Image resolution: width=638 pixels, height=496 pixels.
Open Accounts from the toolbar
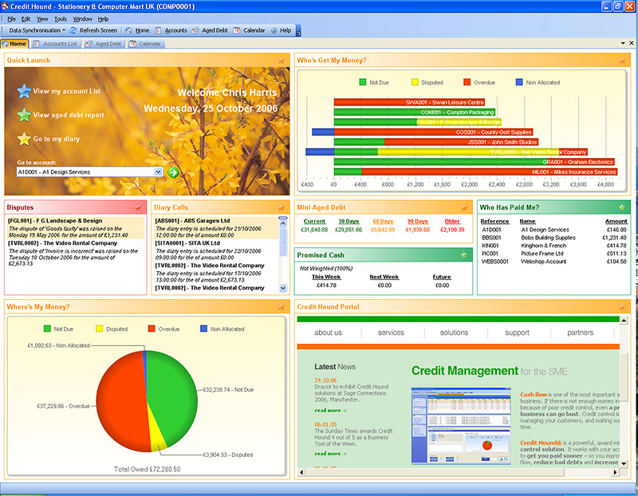[x=171, y=30]
